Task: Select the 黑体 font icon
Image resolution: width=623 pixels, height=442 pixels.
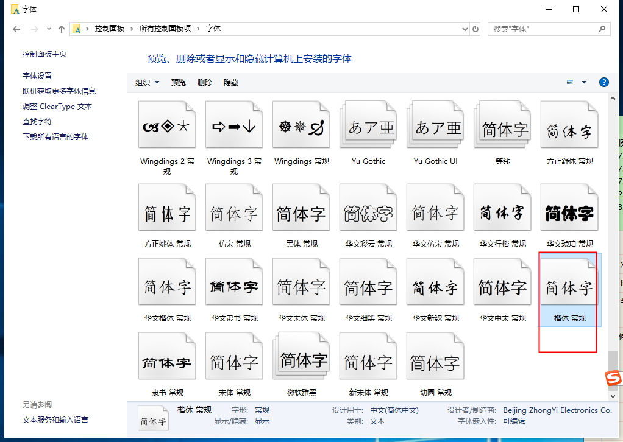Action: (302, 207)
